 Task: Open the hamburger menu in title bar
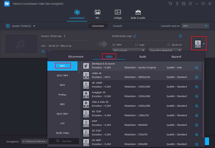pyautogui.click(x=190, y=4)
